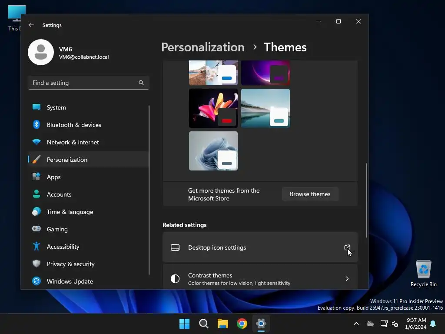The image size is (445, 334).
Task: Click the Accessibility figure icon
Action: click(x=37, y=246)
